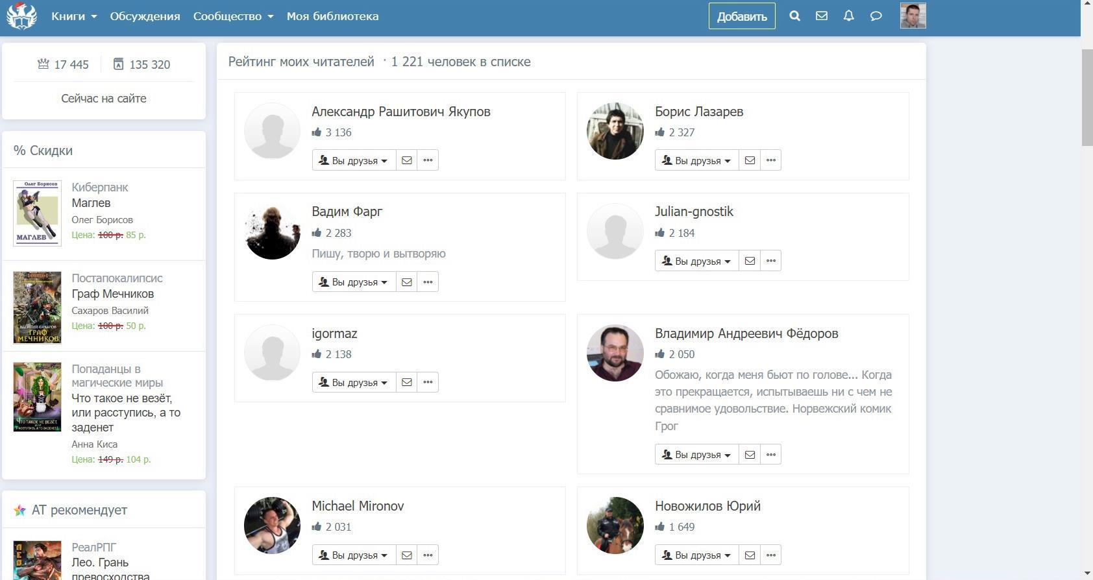Open the 'Что такое не везёт' book cover
The image size is (1093, 580).
[37, 397]
